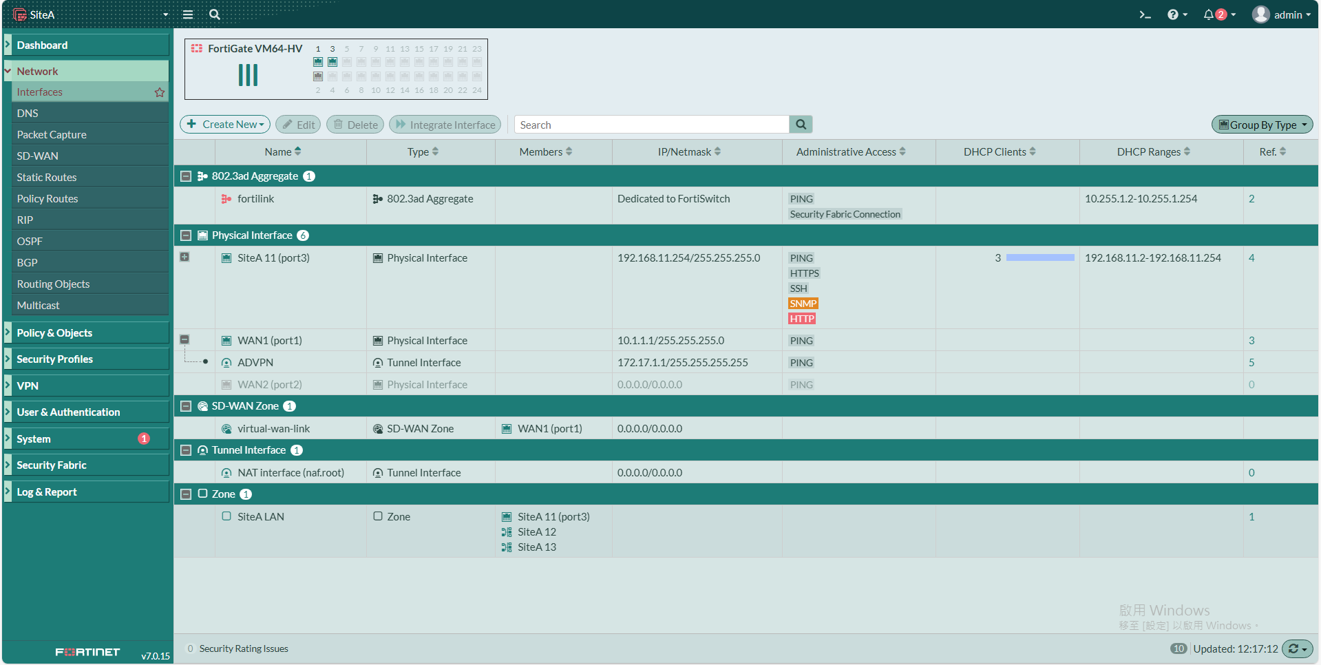Click the DHCP clients usage bar
Image resolution: width=1321 pixels, height=665 pixels.
point(1039,257)
